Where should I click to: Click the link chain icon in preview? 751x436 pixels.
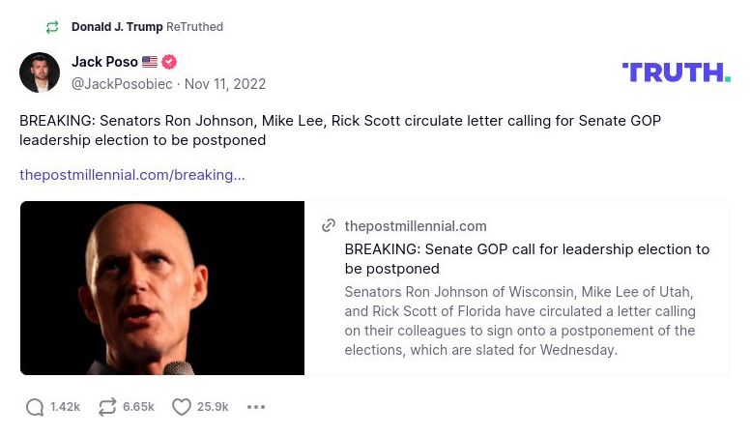pos(329,226)
